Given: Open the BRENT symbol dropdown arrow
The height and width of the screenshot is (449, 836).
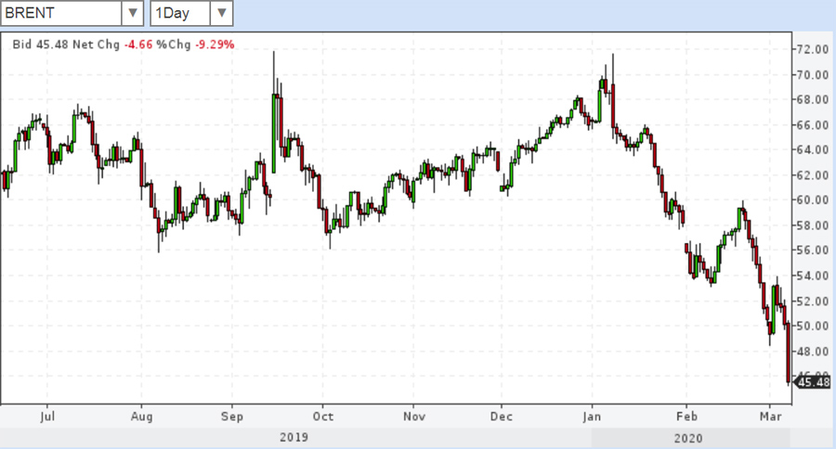Looking at the screenshot, I should pos(132,13).
